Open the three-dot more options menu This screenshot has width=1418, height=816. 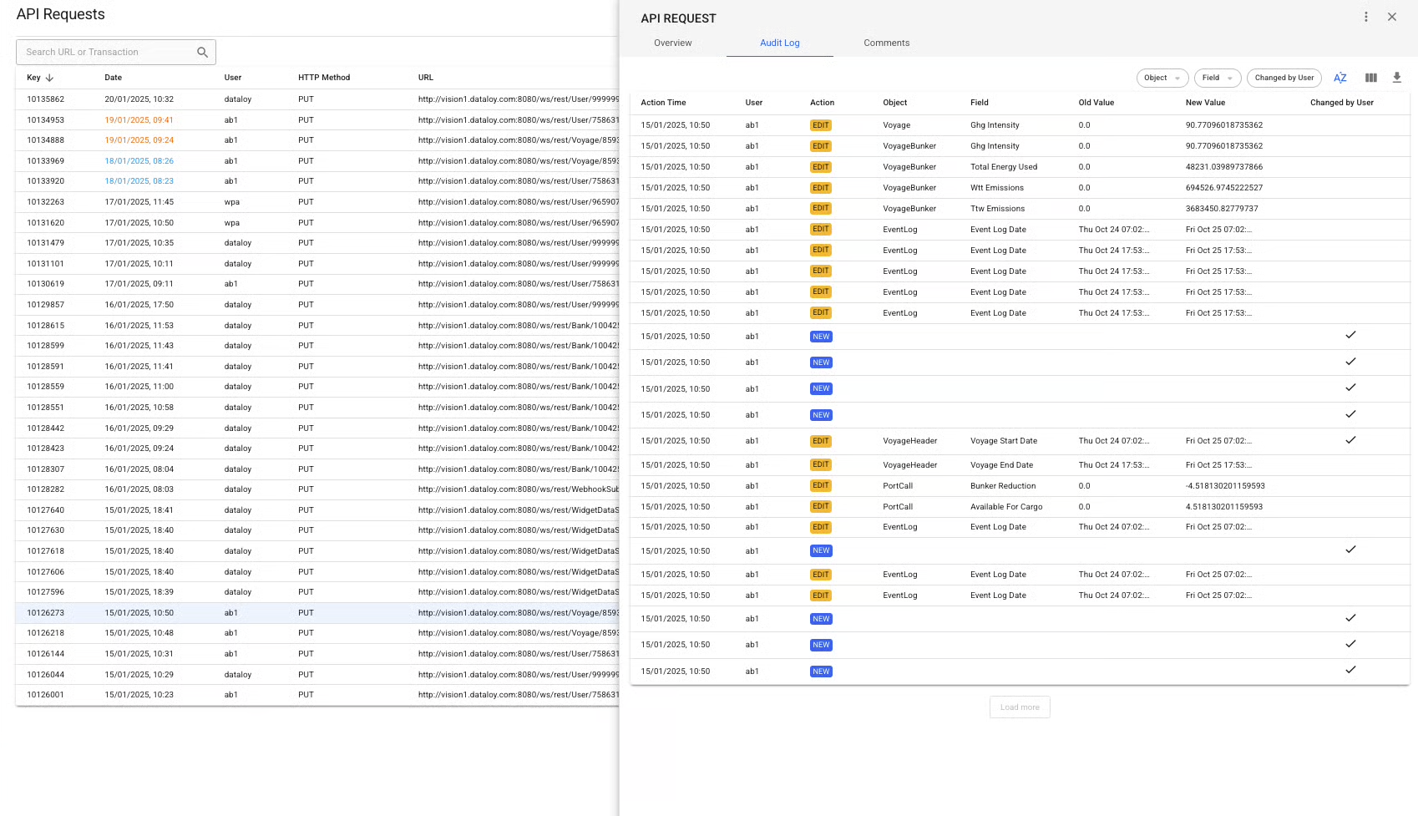pyautogui.click(x=1365, y=17)
